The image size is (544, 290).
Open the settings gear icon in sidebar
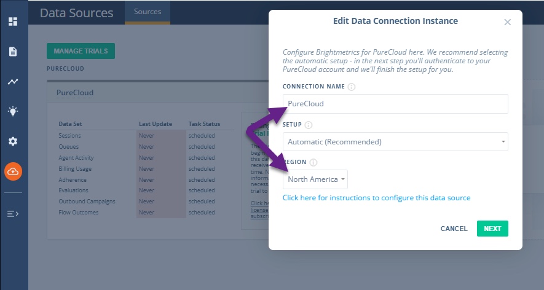tap(13, 141)
